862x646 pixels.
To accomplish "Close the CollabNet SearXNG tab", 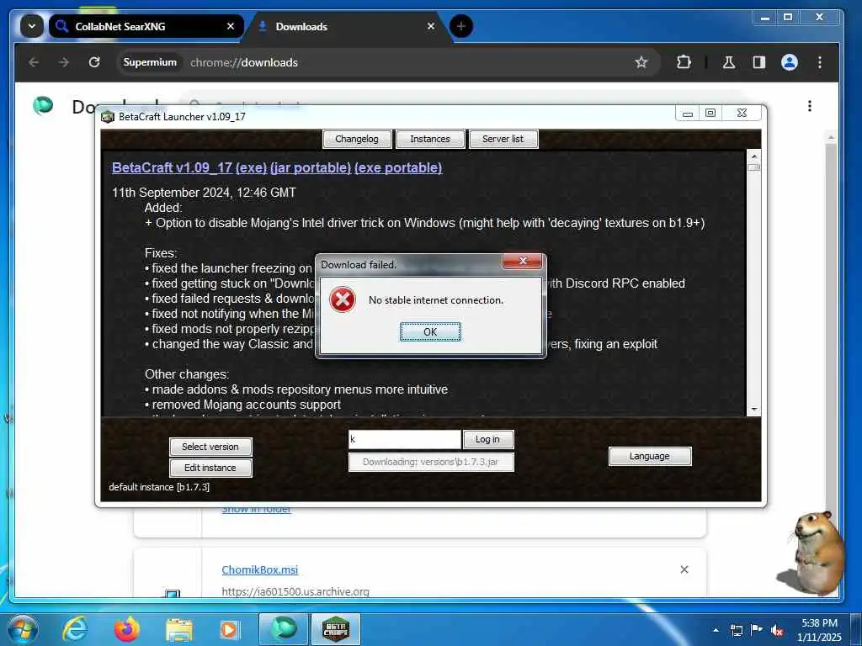I will pyautogui.click(x=231, y=26).
